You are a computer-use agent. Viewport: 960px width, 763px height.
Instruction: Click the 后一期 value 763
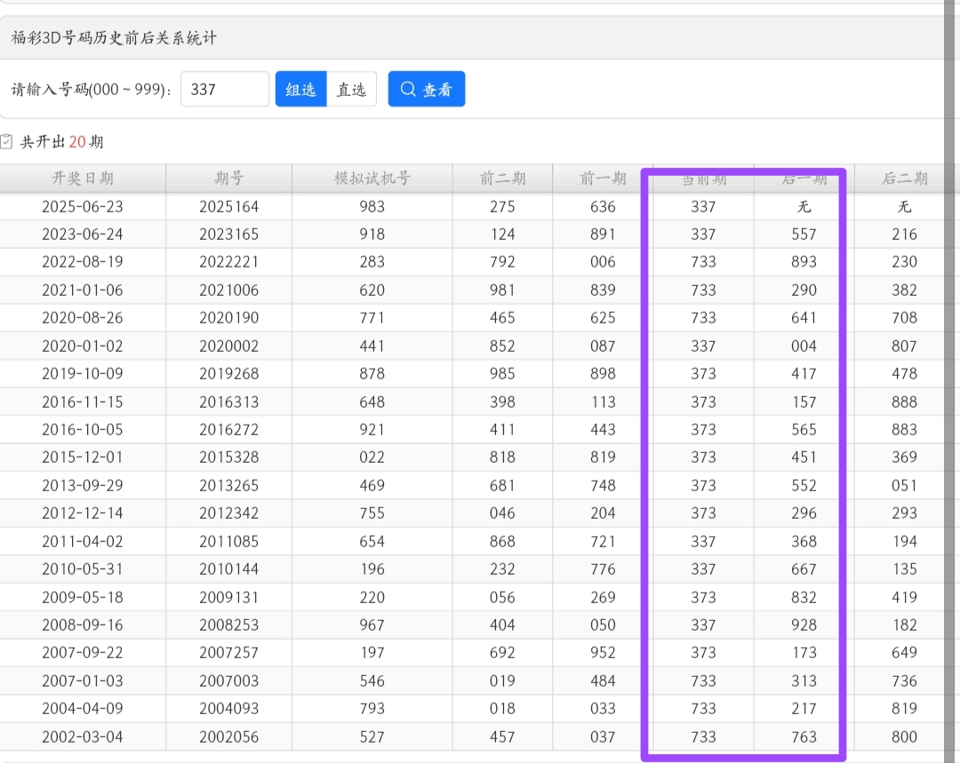click(x=804, y=737)
